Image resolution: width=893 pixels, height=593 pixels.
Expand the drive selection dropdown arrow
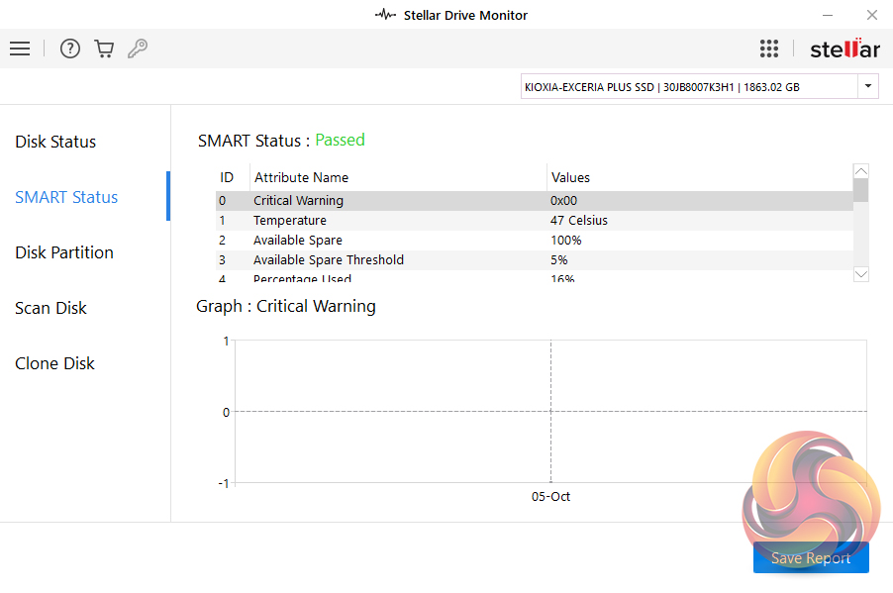coord(868,86)
